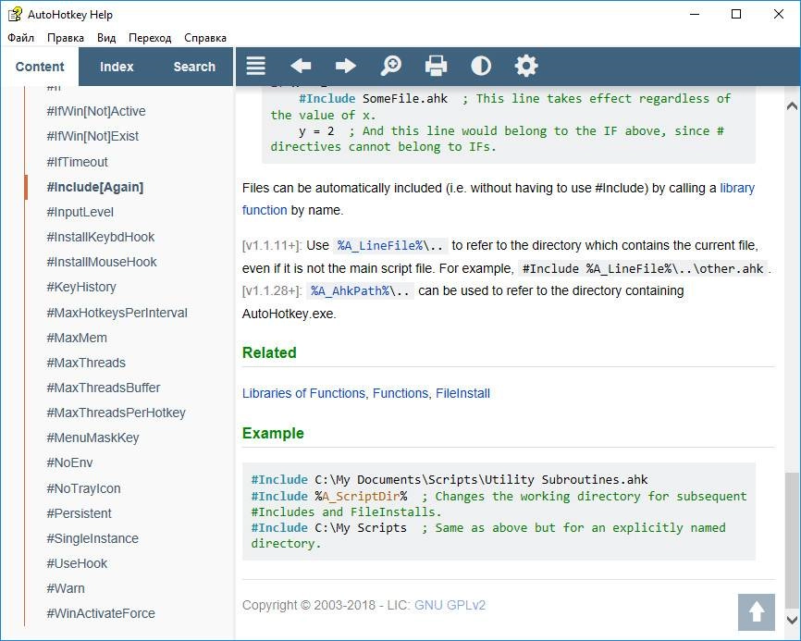Screen dimensions: 801x641
Task: Select #Include[Again] in the contents list
Action: pyautogui.click(x=95, y=187)
